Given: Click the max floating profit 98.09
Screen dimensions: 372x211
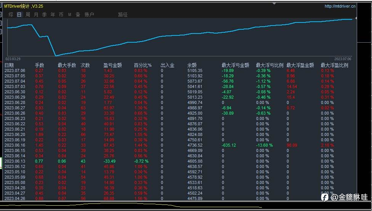Looking at the screenshot, I should [x=292, y=145].
